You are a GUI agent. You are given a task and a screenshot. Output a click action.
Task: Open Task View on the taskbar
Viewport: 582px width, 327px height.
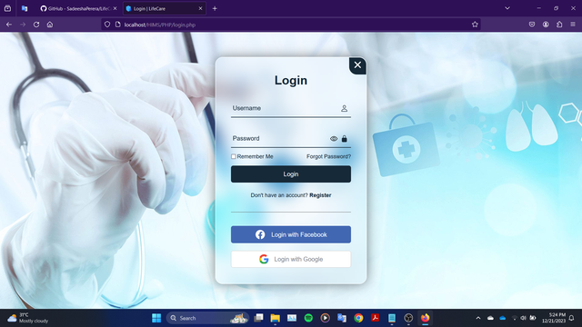pyautogui.click(x=258, y=318)
